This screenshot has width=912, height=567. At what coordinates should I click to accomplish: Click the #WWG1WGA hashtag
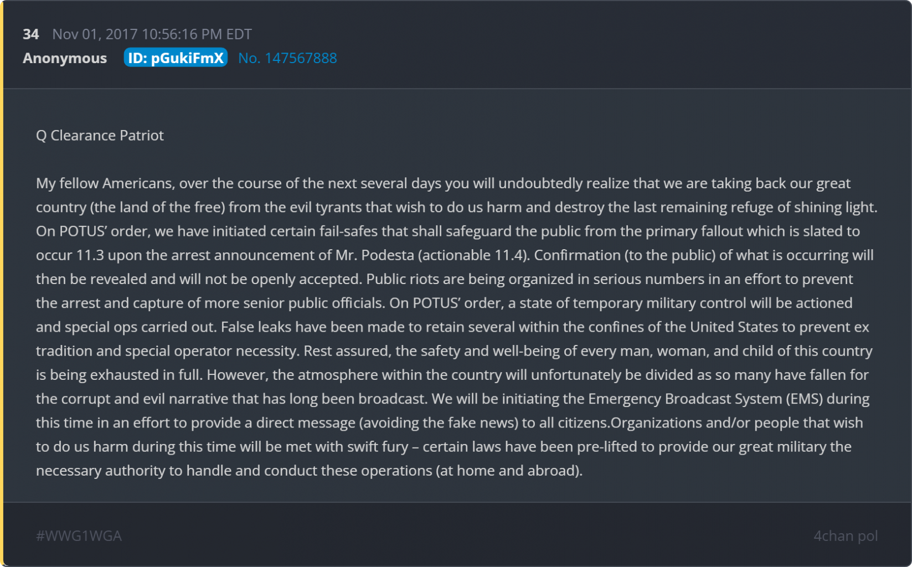click(79, 536)
